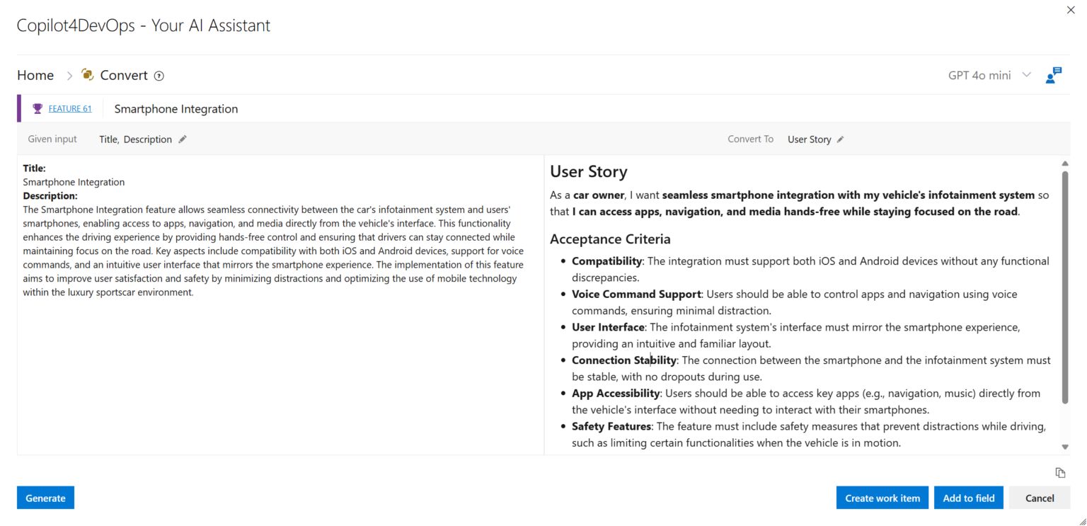Image resolution: width=1087 pixels, height=526 pixels.
Task: Open the FEATURE 61 work item link
Action: click(69, 108)
